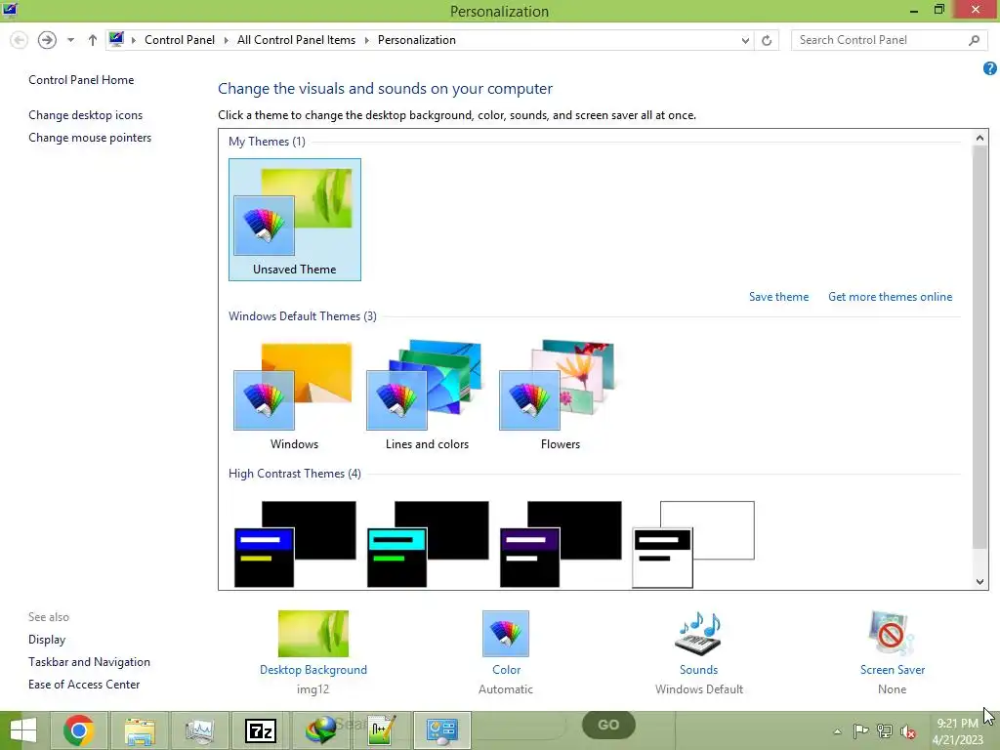Apply the Windows default theme
Viewport: 1000px width, 750px height.
(x=294, y=396)
